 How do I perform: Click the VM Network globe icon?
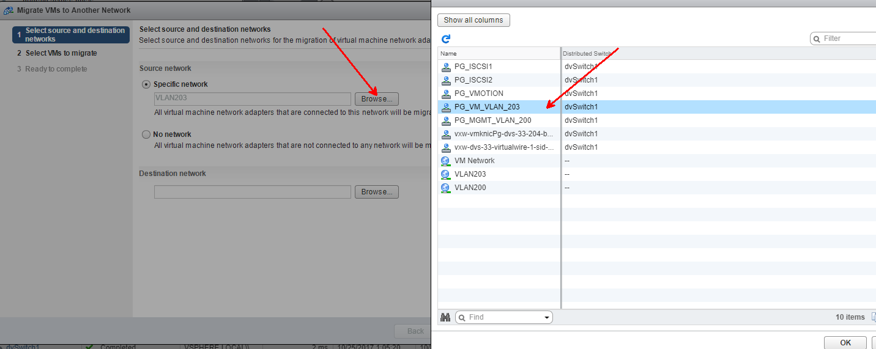point(446,161)
